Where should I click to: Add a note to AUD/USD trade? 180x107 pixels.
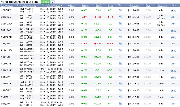click(x=173, y=50)
